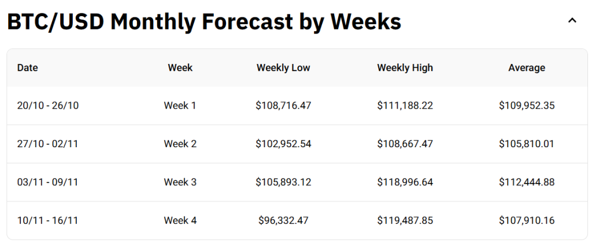Click Week 3 average $112,444.88
This screenshot has height=243, width=592.
(x=527, y=182)
